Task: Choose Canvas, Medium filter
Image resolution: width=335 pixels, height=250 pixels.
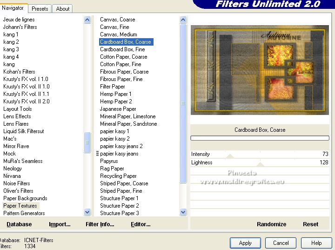Action: (x=119, y=34)
